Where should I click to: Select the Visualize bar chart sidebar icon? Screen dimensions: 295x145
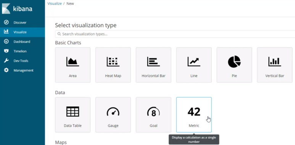[6, 32]
